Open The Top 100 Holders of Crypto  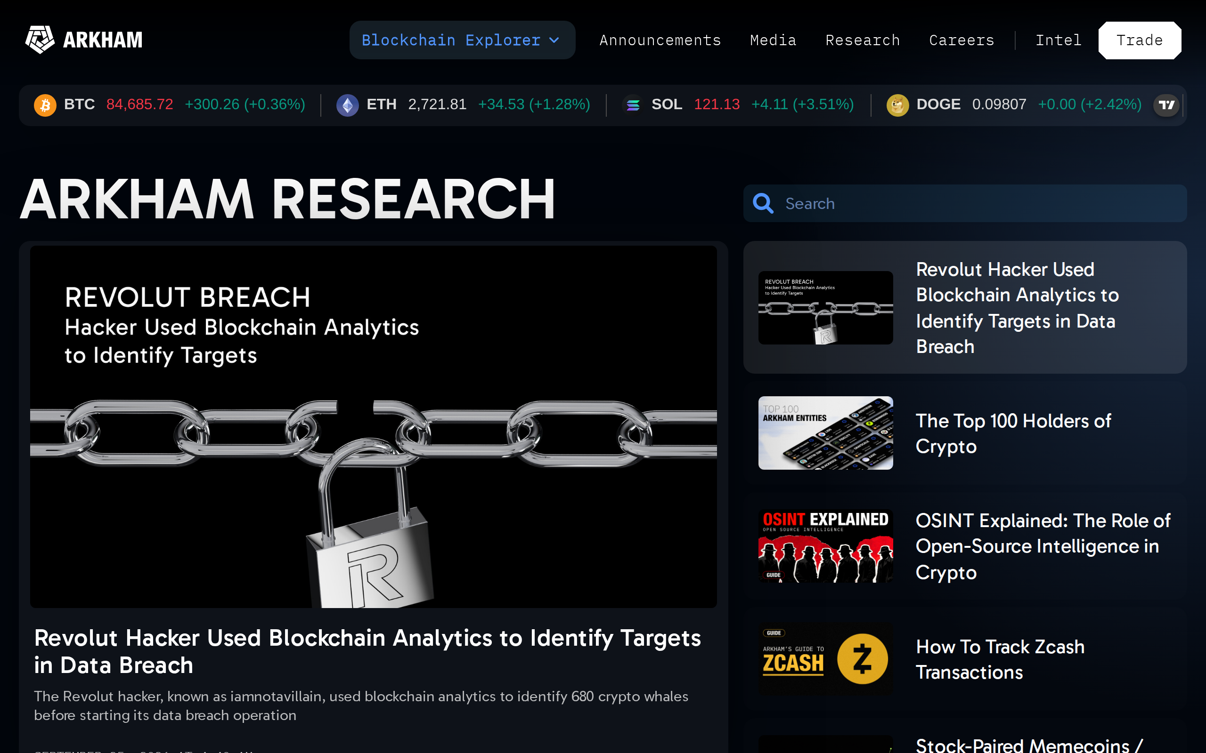(x=1013, y=433)
